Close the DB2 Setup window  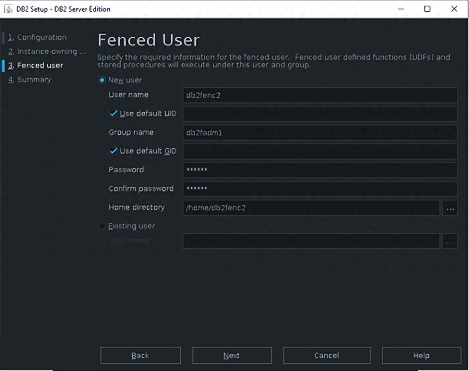tap(454, 9)
